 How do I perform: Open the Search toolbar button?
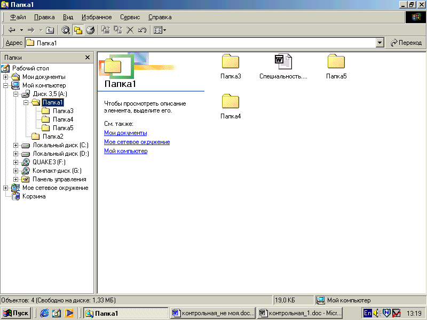click(65, 30)
